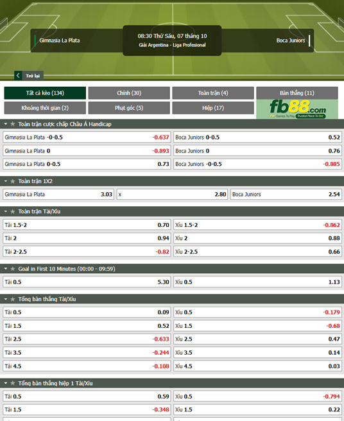Select Tài 1.5-2 at 0.70
Viewport: 344px width, 421px height.
pyautogui.click(x=87, y=225)
